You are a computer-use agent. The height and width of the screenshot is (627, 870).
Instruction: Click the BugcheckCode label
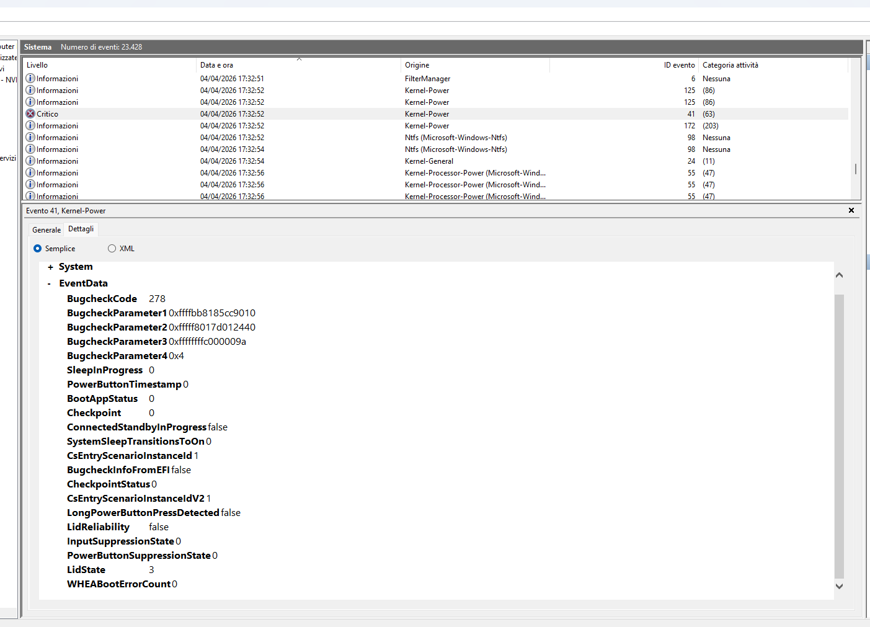click(102, 299)
